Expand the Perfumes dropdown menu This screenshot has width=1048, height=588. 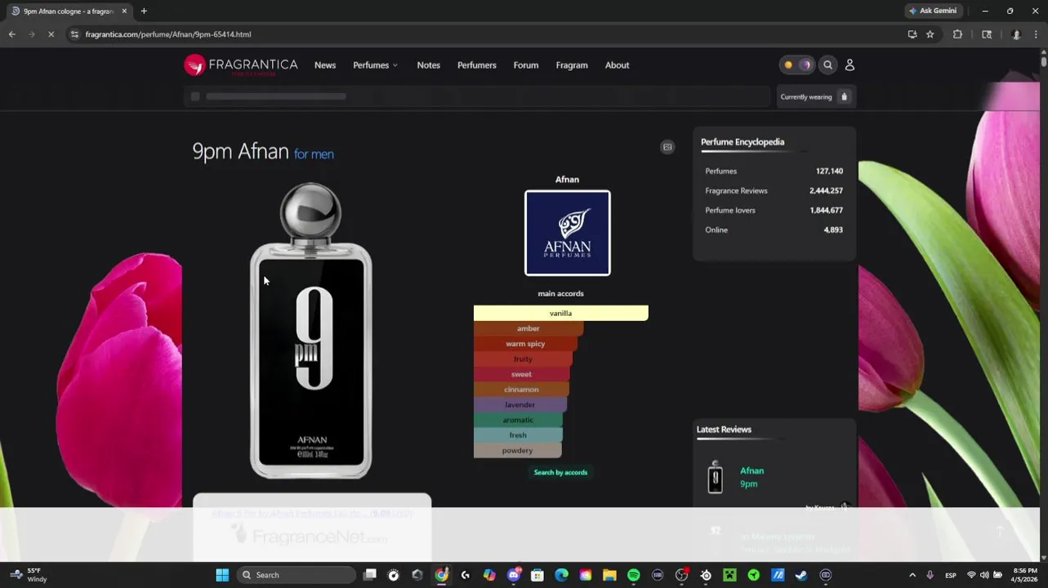375,65
